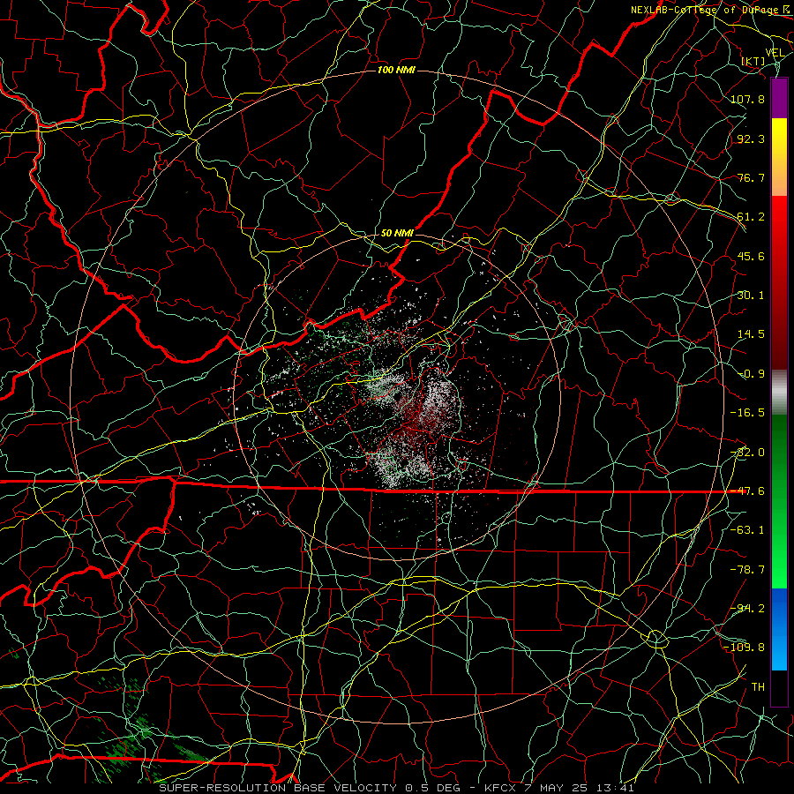Click the 14.5 velocity scale value
Image resolution: width=794 pixels, height=794 pixels.
(x=751, y=334)
